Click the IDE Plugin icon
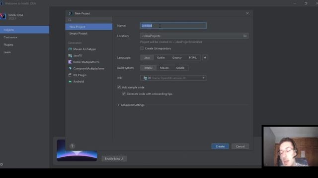This screenshot has width=318, height=178. 70,75
